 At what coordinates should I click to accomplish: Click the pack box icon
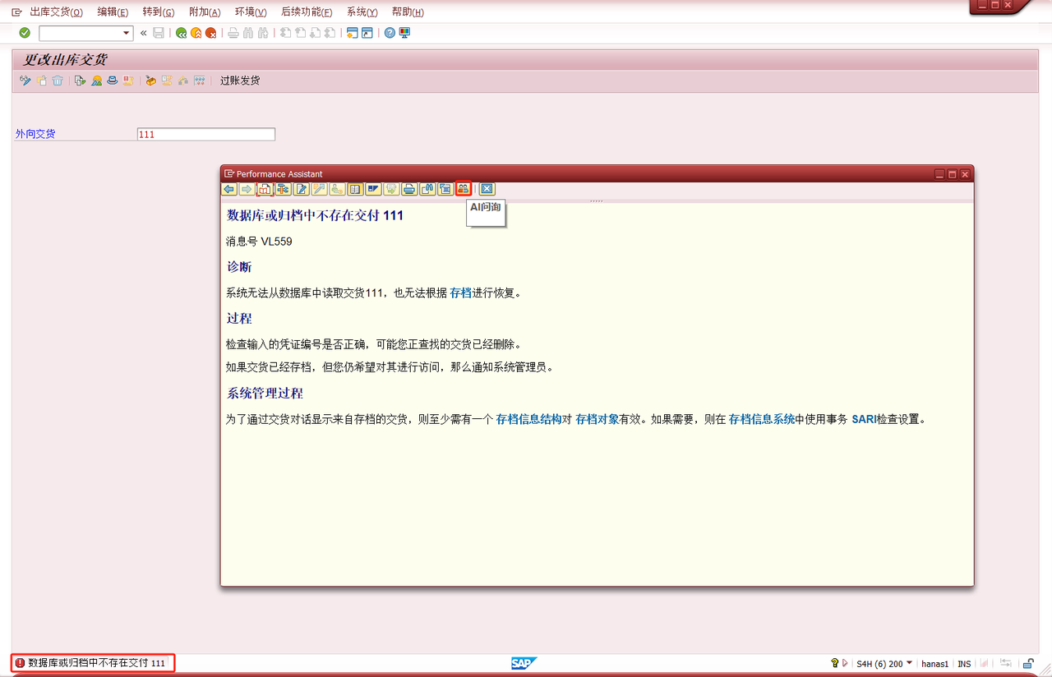[151, 81]
